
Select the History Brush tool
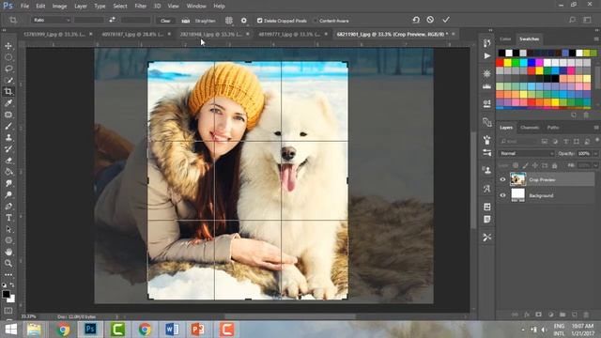(x=8, y=148)
